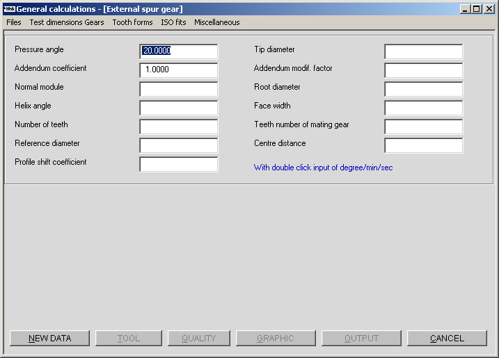Open the Files menu
499x358 pixels.
pyautogui.click(x=14, y=22)
